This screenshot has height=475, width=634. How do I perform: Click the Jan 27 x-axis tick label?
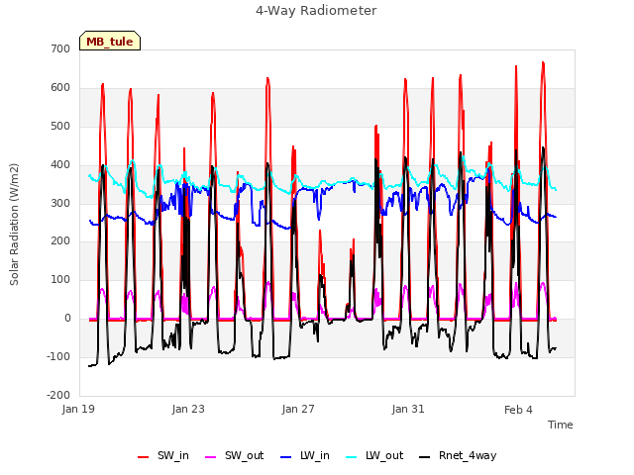tap(298, 409)
